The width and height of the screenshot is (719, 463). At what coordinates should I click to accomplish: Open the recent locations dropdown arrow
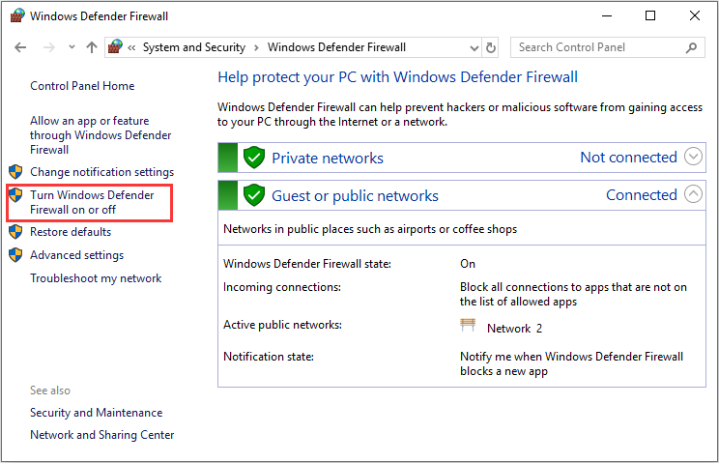point(72,46)
